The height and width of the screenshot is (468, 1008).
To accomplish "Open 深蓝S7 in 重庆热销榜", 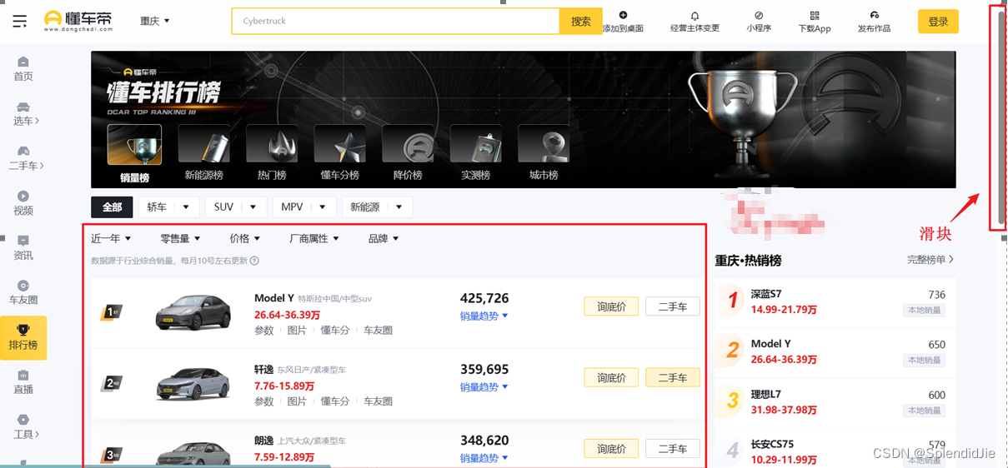I will pos(835,301).
